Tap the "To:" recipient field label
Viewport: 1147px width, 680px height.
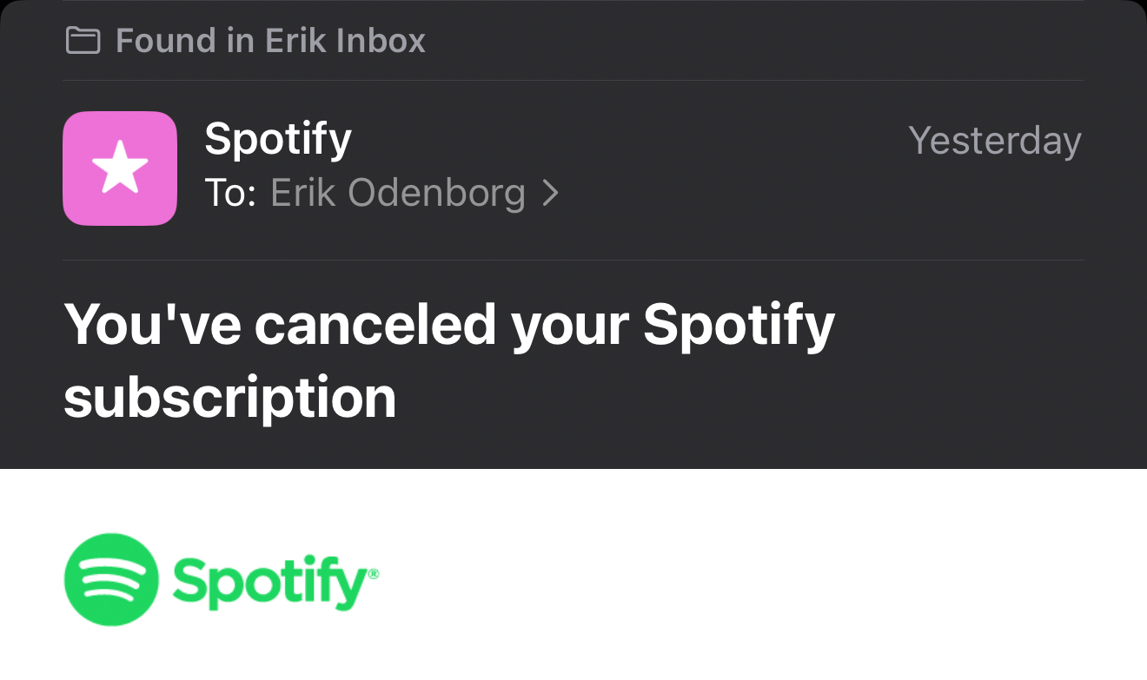click(230, 193)
